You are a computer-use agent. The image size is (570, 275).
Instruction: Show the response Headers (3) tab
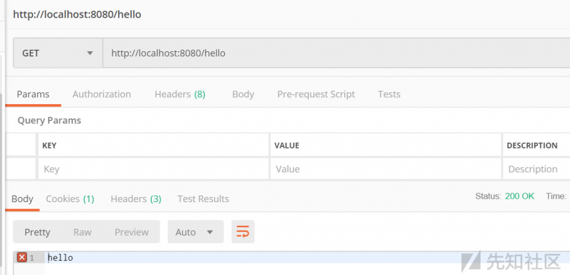(x=136, y=199)
